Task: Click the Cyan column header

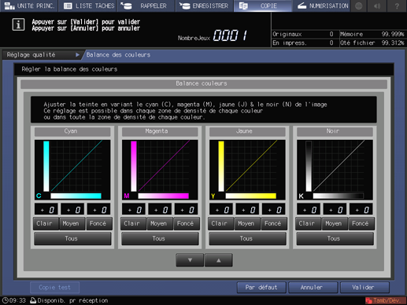Action: [72, 131]
